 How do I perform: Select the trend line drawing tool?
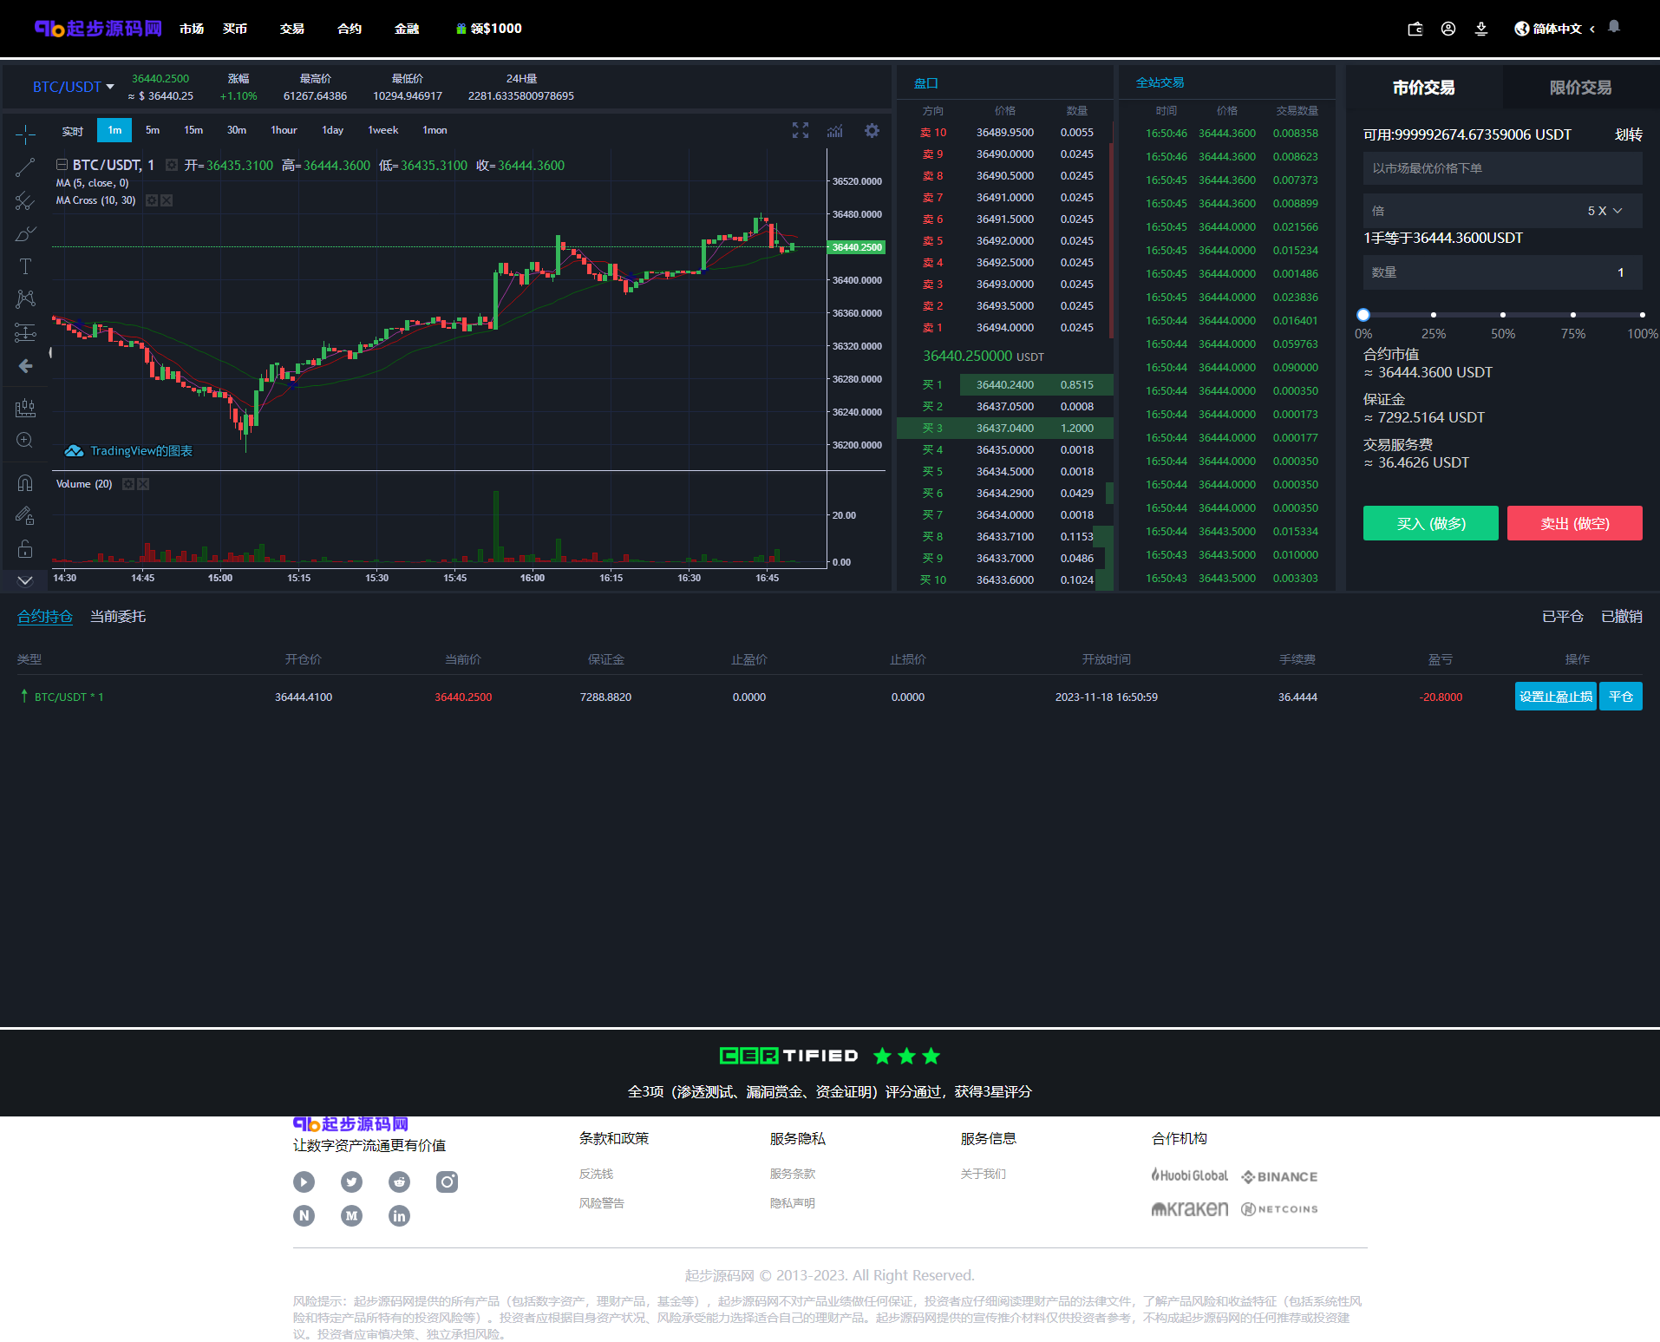(x=25, y=167)
